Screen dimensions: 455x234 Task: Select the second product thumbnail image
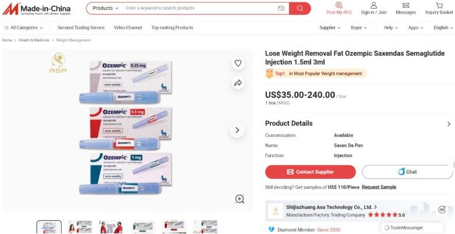pyautogui.click(x=80, y=227)
